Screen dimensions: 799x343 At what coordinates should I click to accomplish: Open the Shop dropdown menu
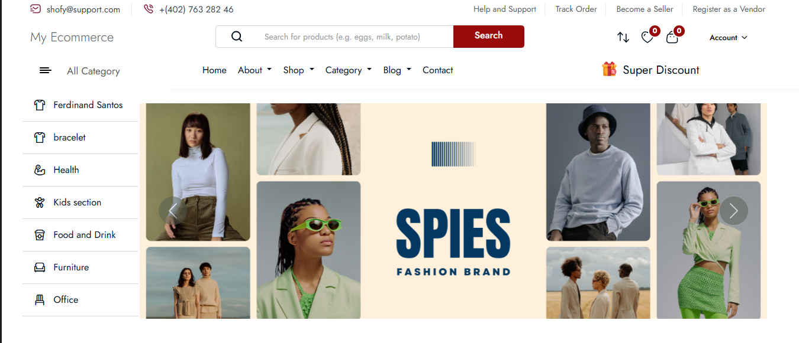(298, 70)
